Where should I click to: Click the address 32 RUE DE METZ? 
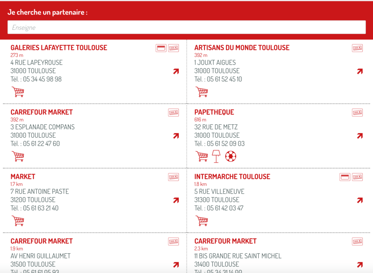pyautogui.click(x=216, y=127)
